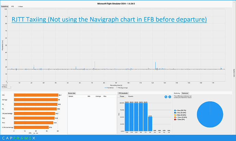Viewport: 236px width, 141px height.
Task: Click the <240 threshold bar
Action: [x=127, y=117]
